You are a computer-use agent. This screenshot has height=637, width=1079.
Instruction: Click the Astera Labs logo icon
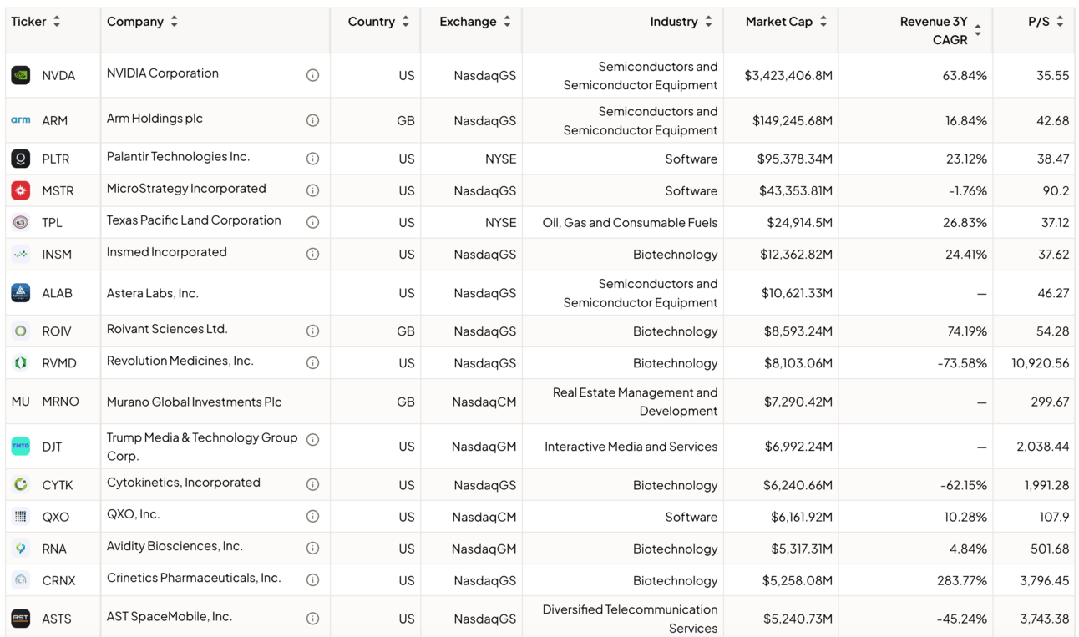(21, 293)
